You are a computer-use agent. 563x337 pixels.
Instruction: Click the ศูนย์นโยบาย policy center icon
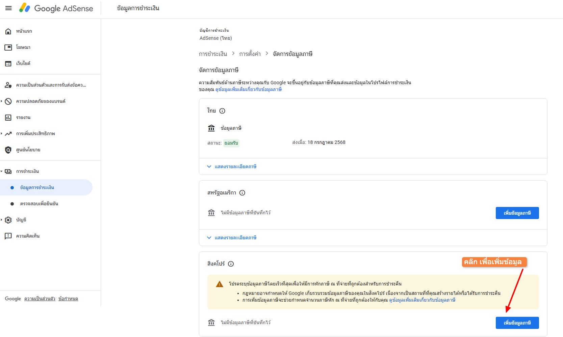(8, 150)
